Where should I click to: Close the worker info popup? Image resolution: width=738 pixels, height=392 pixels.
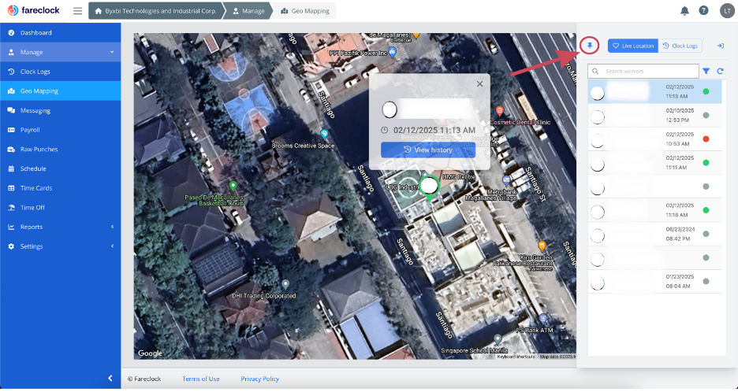pyautogui.click(x=479, y=84)
